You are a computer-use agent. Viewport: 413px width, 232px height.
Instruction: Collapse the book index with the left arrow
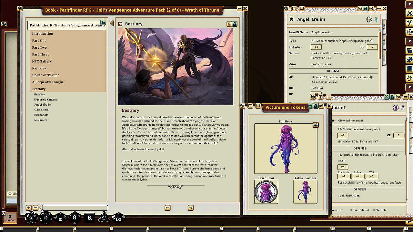tap(112, 23)
